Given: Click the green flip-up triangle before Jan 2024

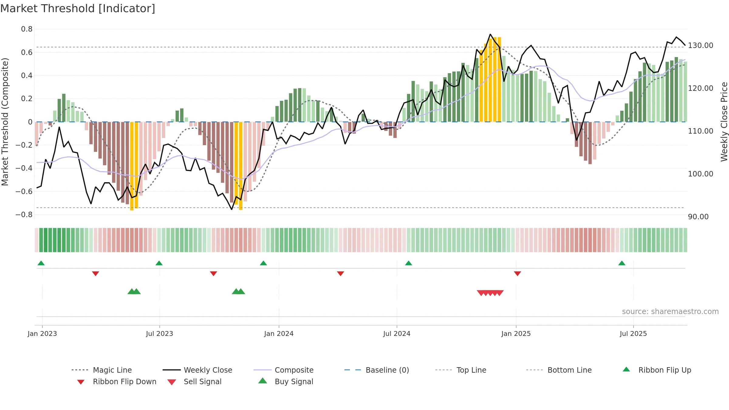Looking at the screenshot, I should pyautogui.click(x=263, y=263).
